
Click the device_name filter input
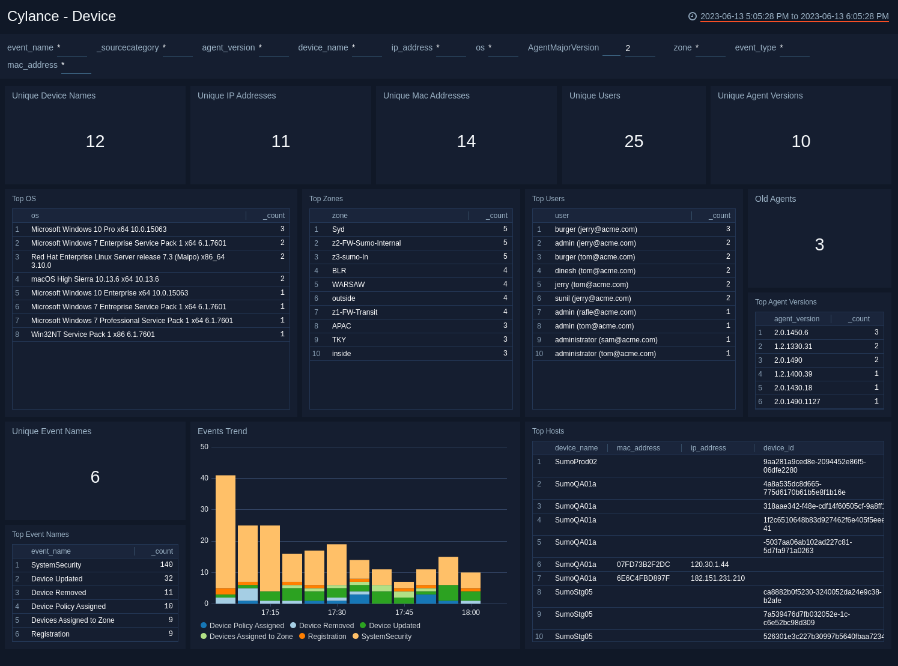[x=366, y=49]
